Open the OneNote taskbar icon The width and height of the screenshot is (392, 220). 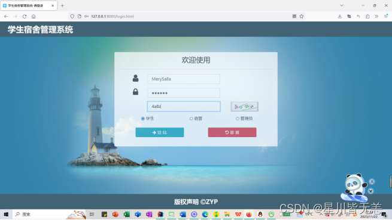149,214
